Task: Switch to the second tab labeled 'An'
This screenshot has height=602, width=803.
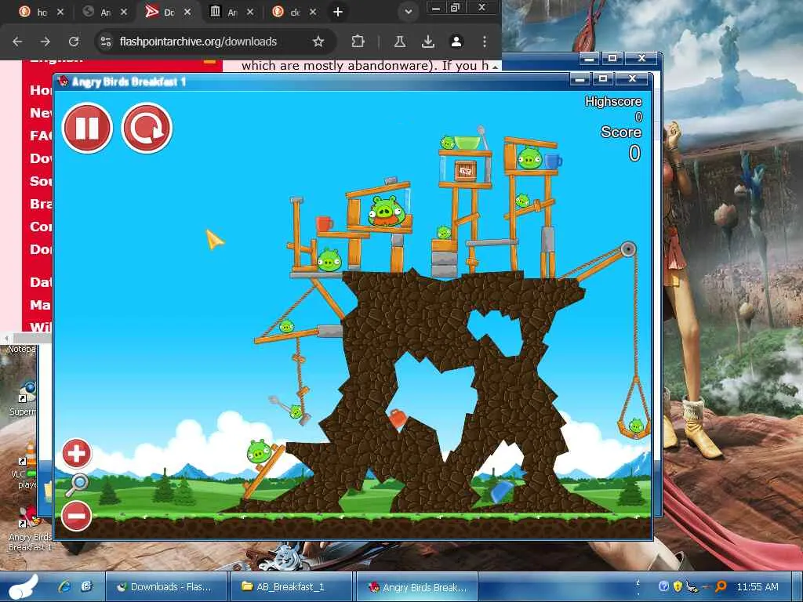Action: pyautogui.click(x=105, y=12)
